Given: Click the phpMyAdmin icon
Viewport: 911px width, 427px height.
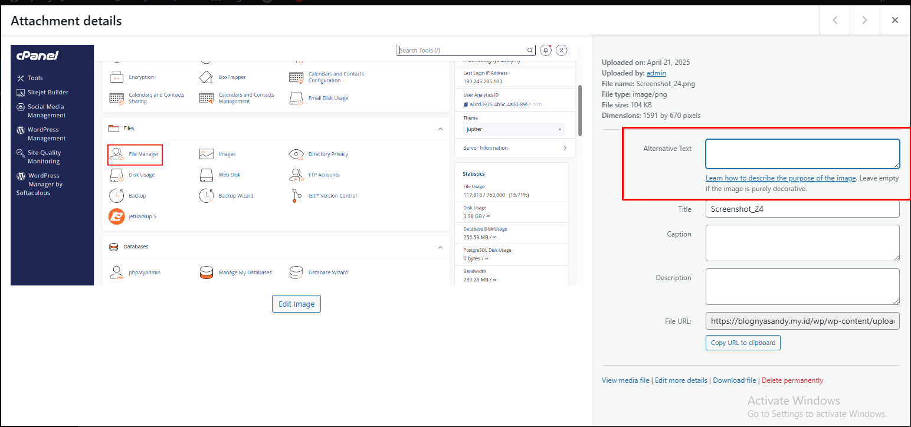Looking at the screenshot, I should pos(117,272).
